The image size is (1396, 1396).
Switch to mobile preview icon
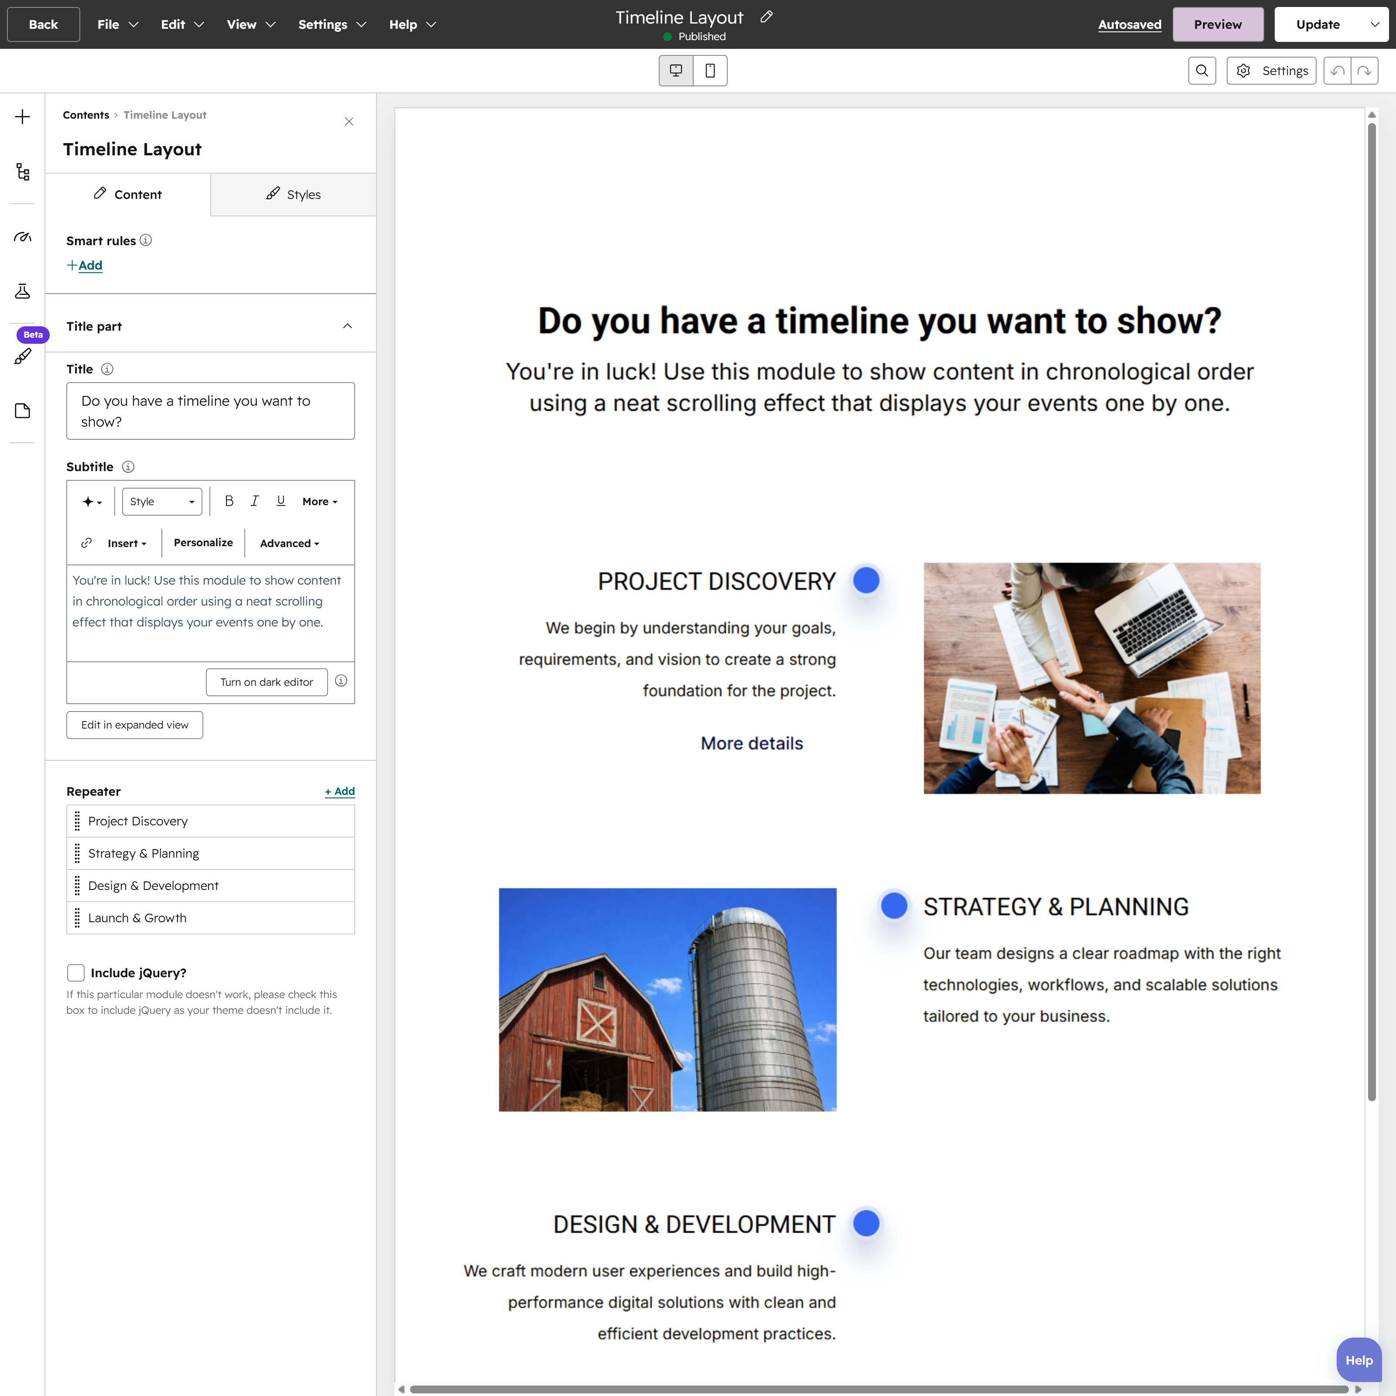(x=710, y=71)
